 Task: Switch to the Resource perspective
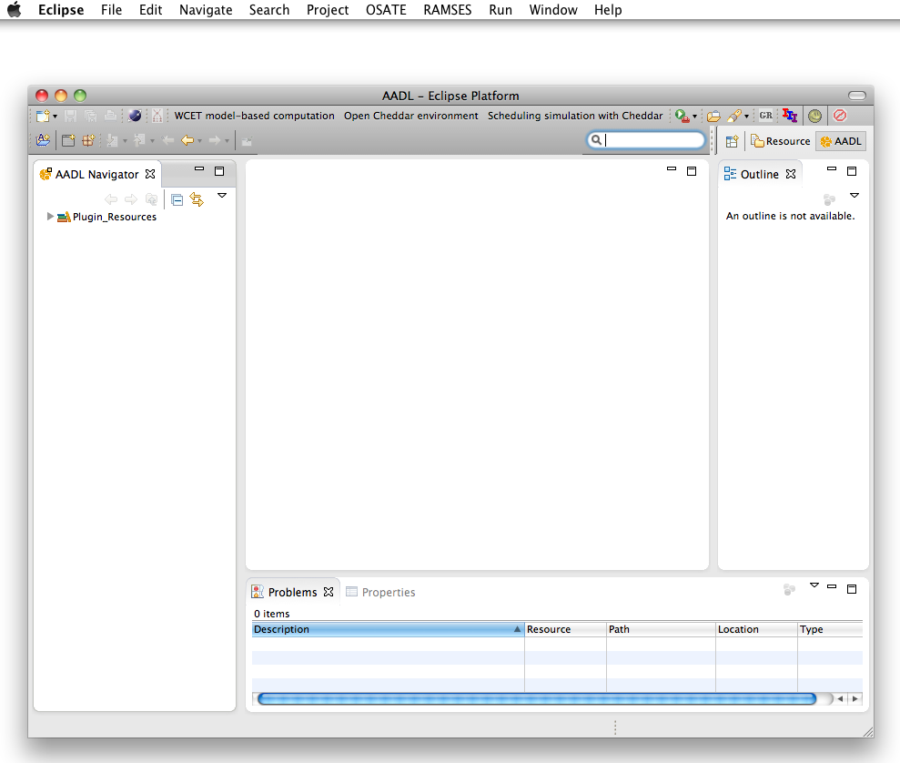pos(780,140)
